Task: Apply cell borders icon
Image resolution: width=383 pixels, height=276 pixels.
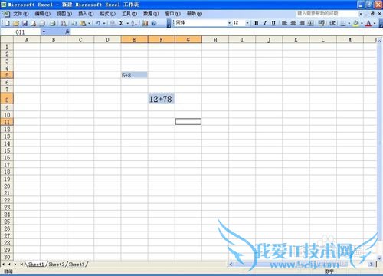Action: point(343,23)
